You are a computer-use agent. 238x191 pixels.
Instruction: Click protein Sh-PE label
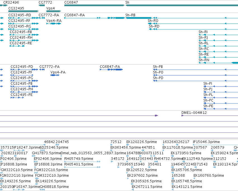click(x=208, y=106)
